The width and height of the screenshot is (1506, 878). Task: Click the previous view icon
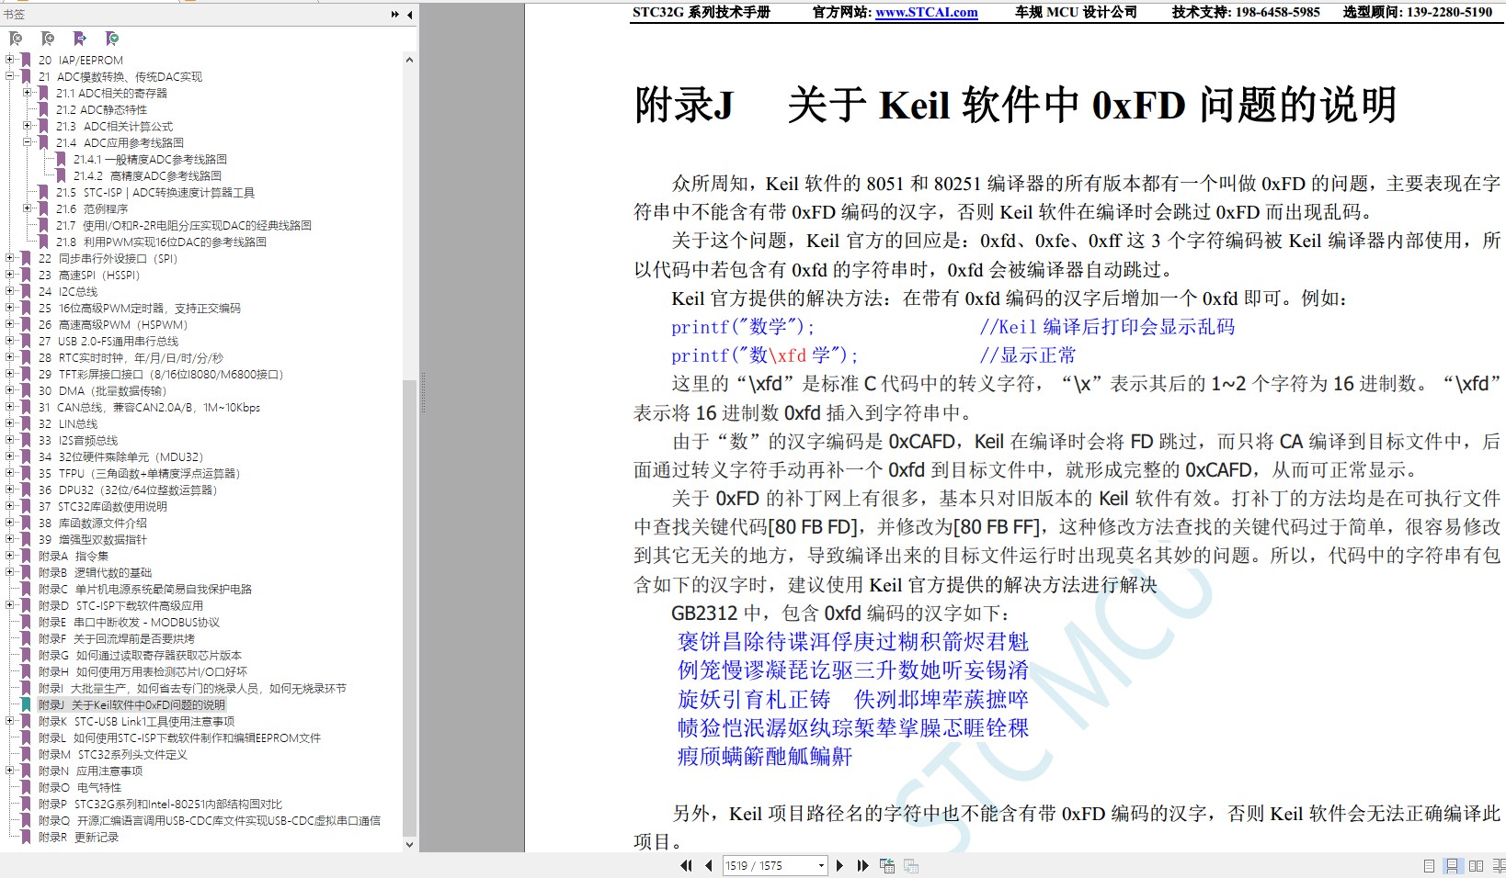point(887,865)
